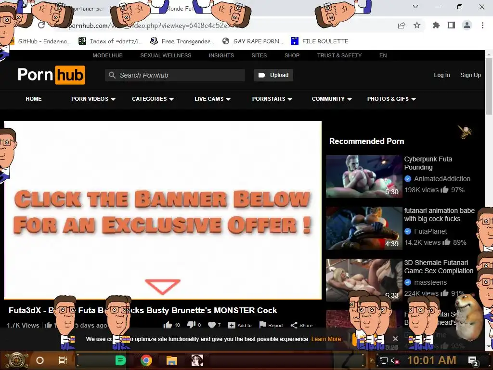
Task: Toggle the heart favorite icon showing 7
Action: [x=212, y=325]
